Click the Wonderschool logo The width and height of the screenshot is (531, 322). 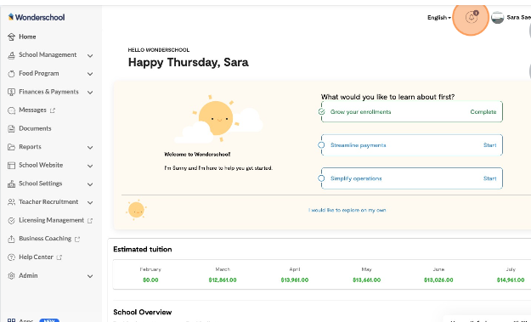(x=37, y=17)
